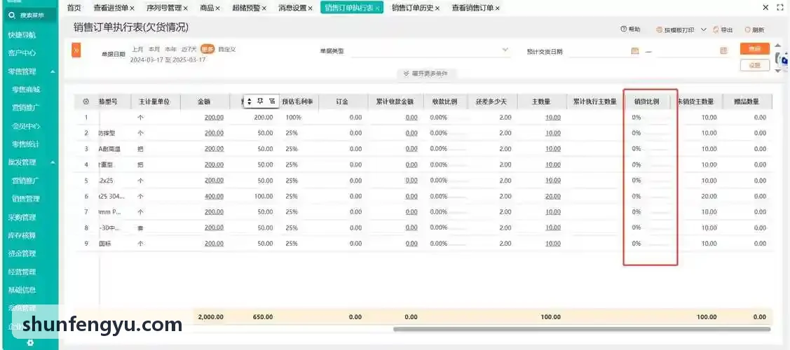Open 零售统计 in sidebar

click(26, 143)
